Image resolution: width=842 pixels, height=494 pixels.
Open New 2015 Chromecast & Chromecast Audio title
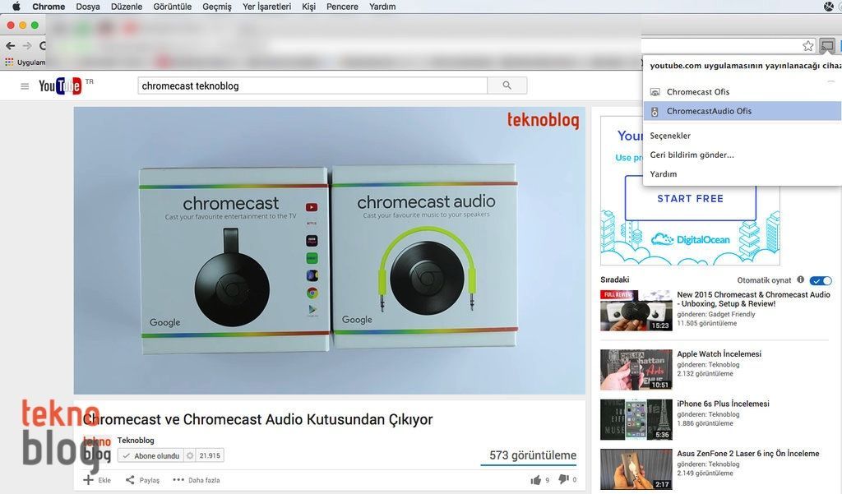pos(753,299)
